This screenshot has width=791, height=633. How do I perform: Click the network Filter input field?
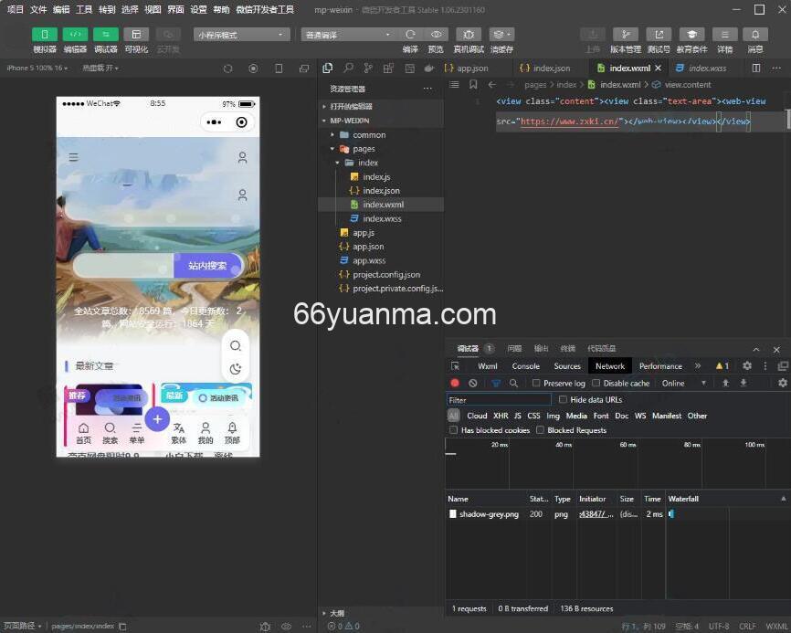point(499,400)
